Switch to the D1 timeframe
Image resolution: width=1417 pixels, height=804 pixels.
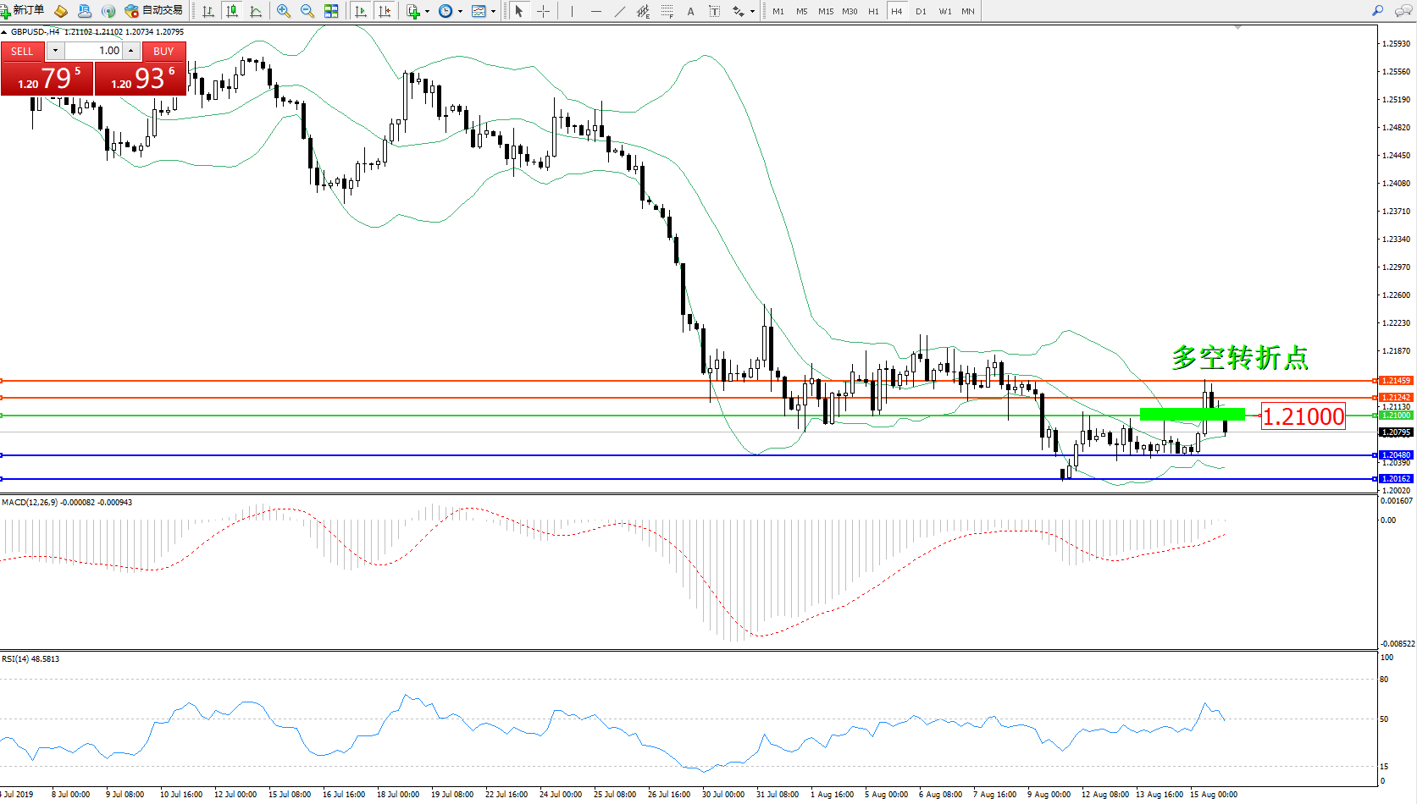(921, 12)
